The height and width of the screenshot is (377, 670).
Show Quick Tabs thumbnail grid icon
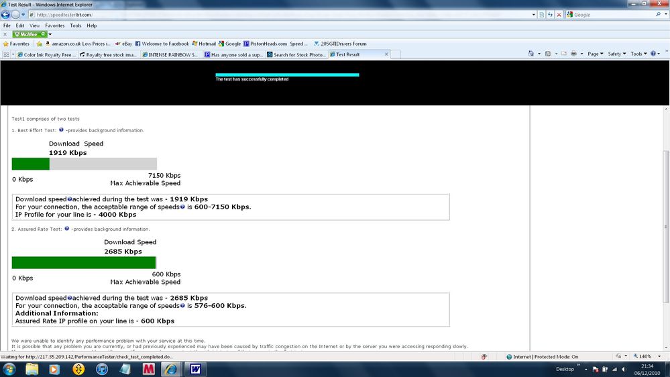coord(6,55)
